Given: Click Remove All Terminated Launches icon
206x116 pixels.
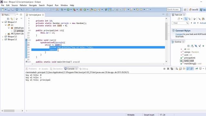Looking at the screenshot, I should 172,69.
